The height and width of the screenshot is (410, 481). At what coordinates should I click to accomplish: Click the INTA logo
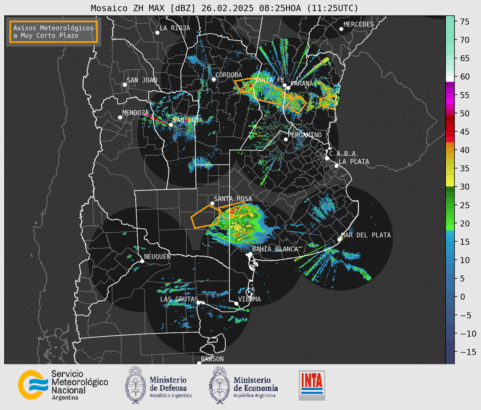(x=312, y=385)
